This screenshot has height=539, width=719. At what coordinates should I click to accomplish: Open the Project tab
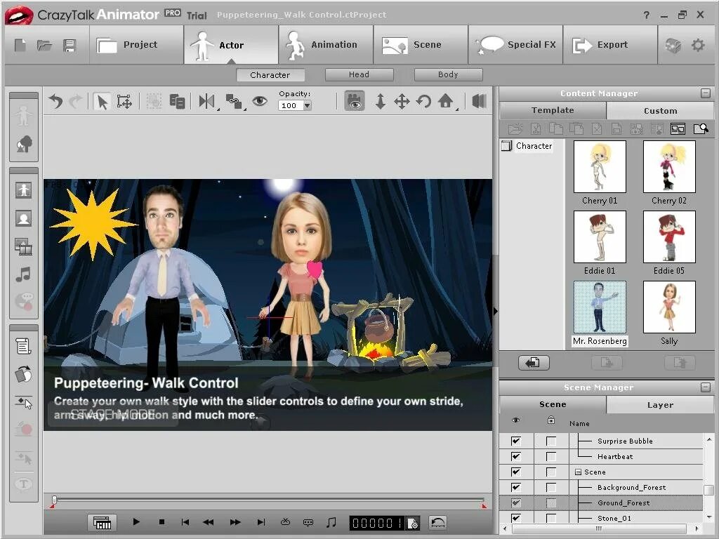(137, 44)
